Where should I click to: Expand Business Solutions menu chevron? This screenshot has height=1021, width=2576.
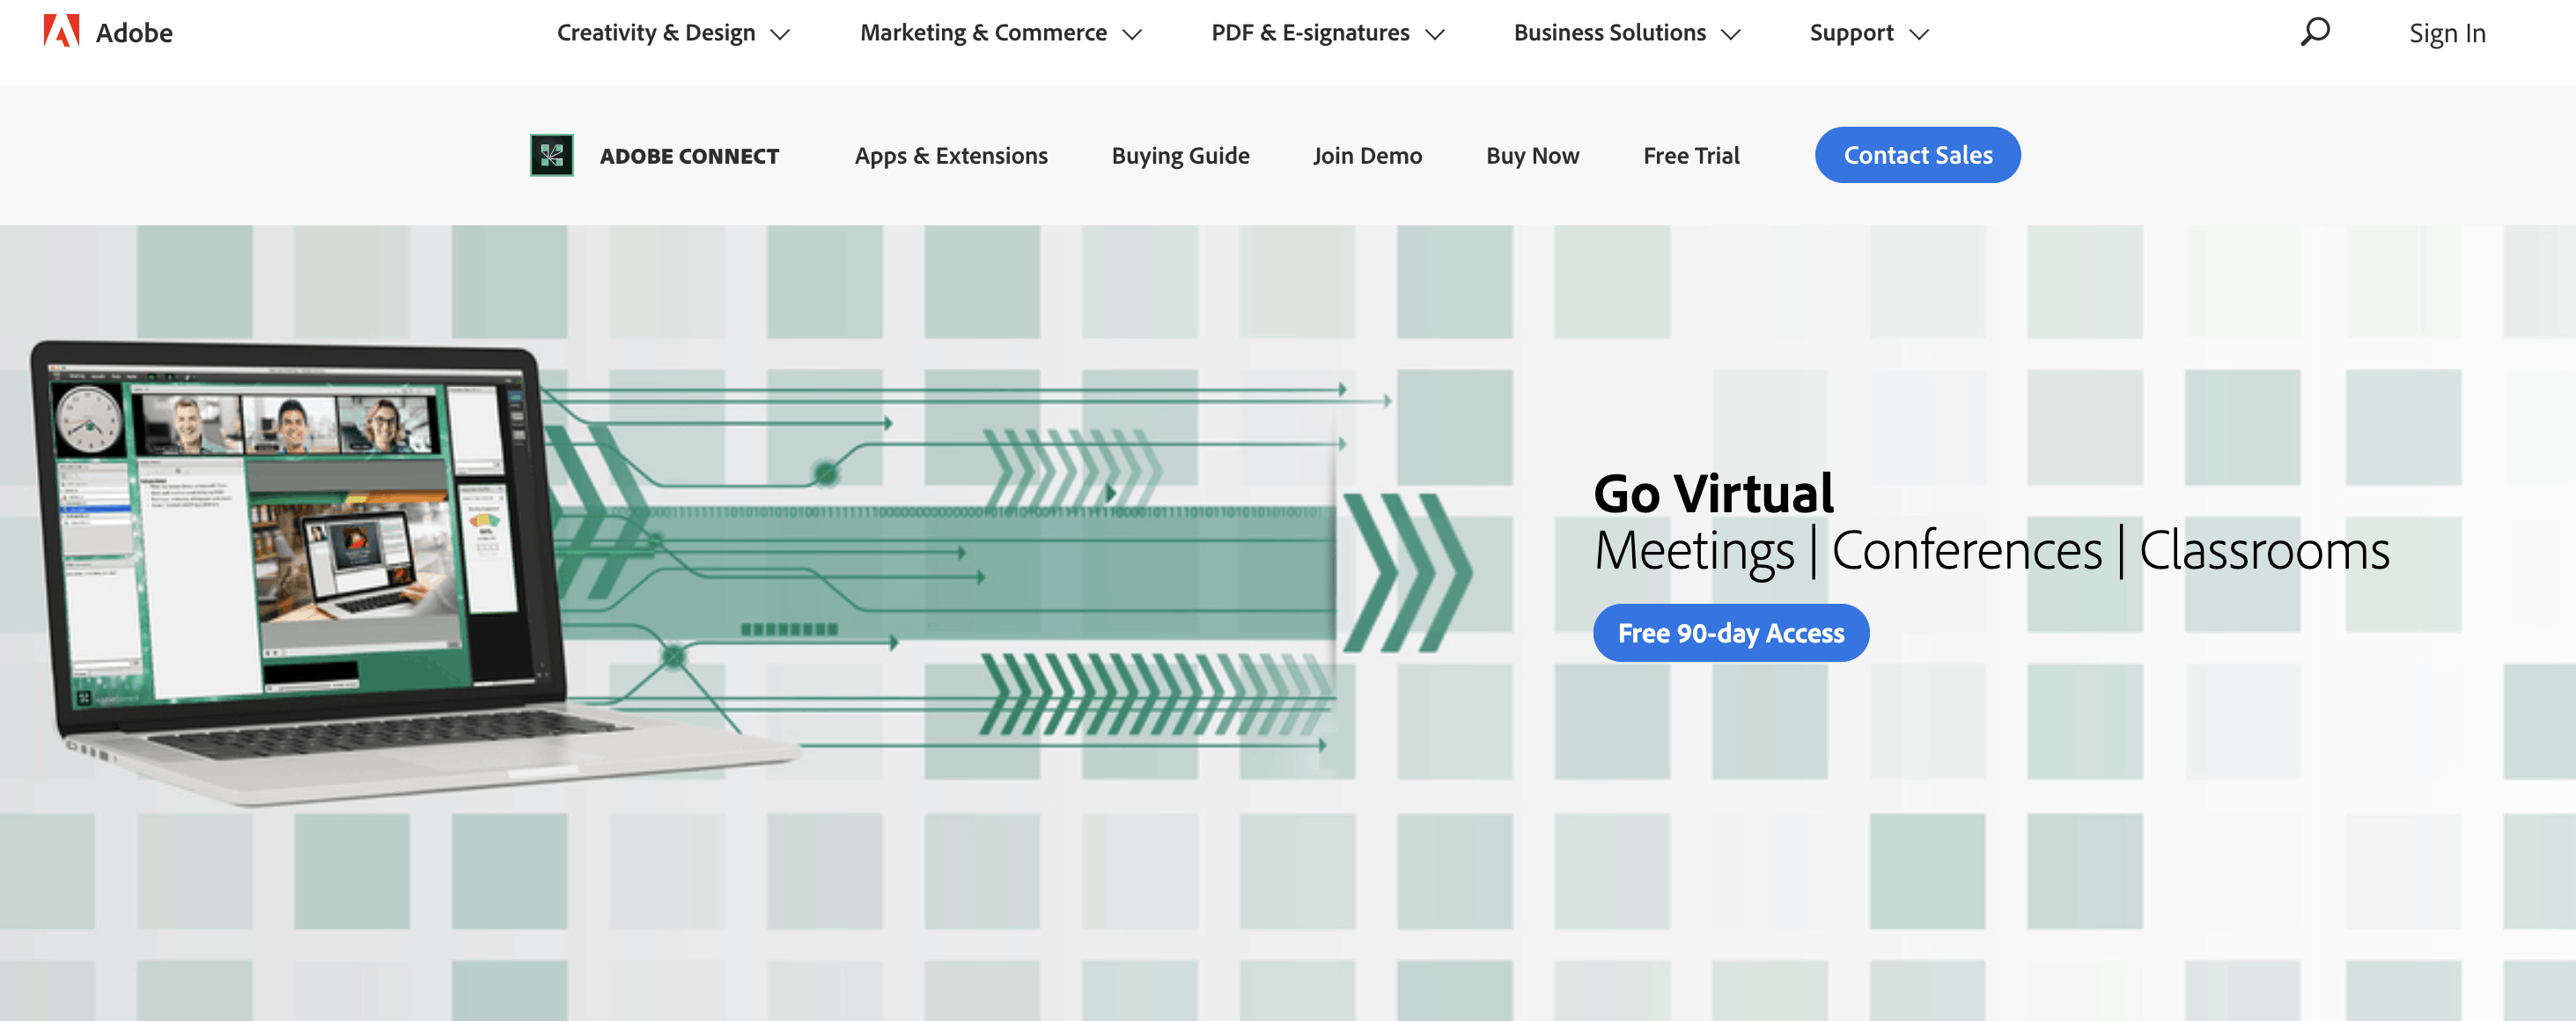1731,34
